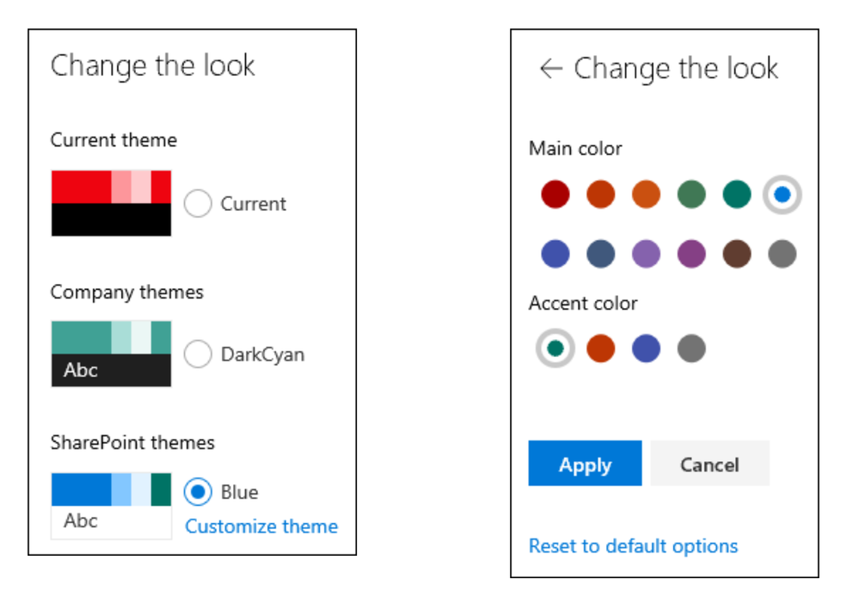Click the Cancel button

tap(709, 463)
